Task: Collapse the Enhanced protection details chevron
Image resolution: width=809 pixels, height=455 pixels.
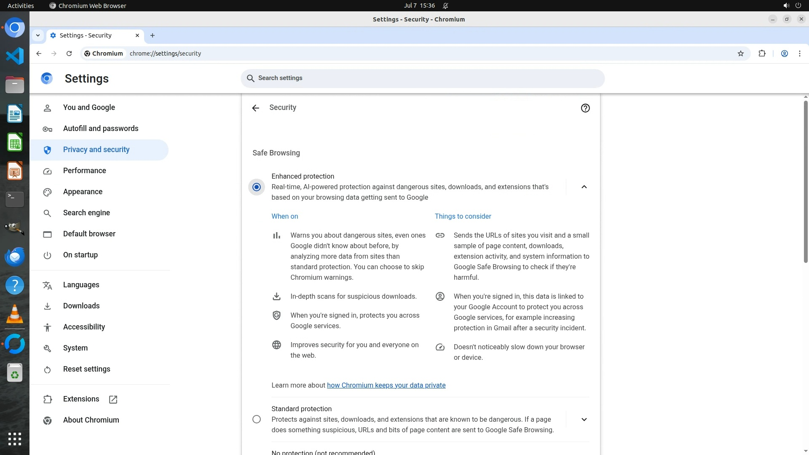Action: click(584, 187)
